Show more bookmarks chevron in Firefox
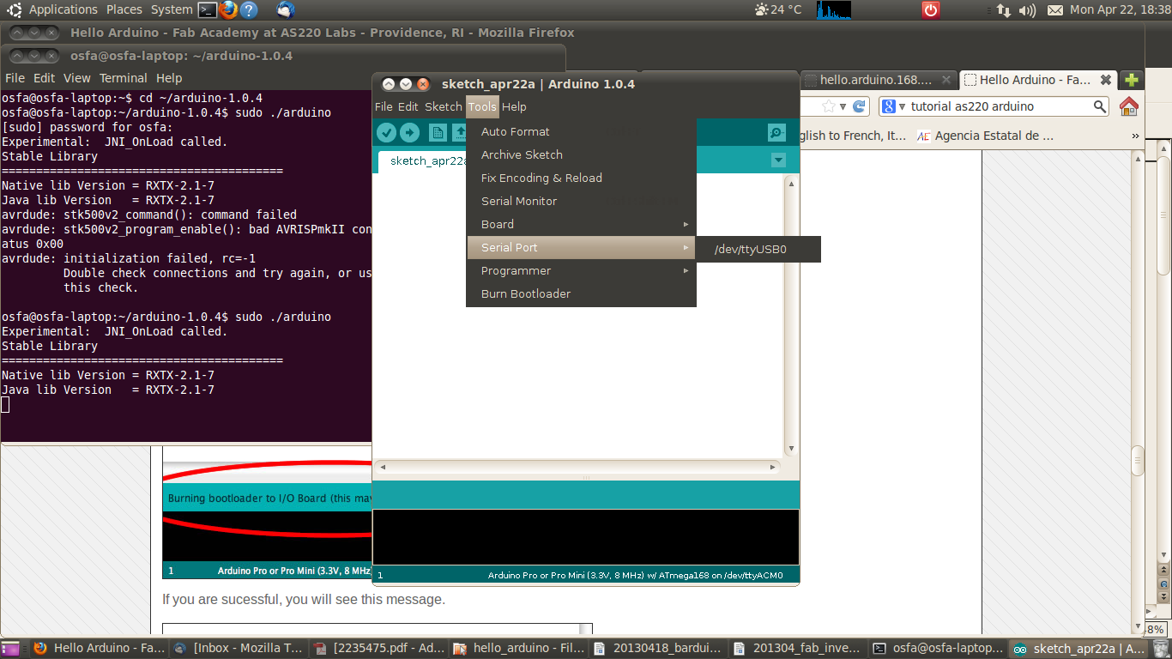The width and height of the screenshot is (1172, 659). tap(1135, 136)
